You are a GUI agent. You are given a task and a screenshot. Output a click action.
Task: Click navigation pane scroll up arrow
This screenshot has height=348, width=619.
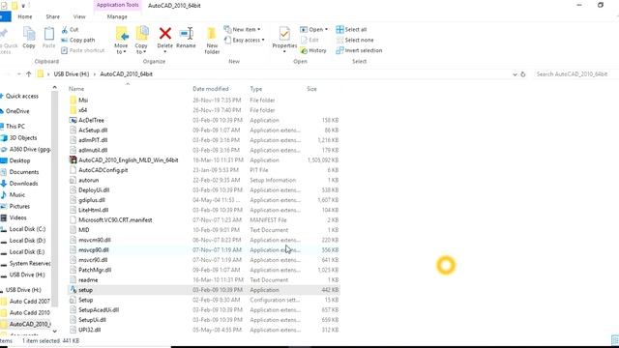54,88
